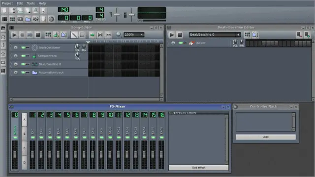This screenshot has height=177, width=315.
Task: Open the recently opened projects dropdown
Action: (28, 10)
